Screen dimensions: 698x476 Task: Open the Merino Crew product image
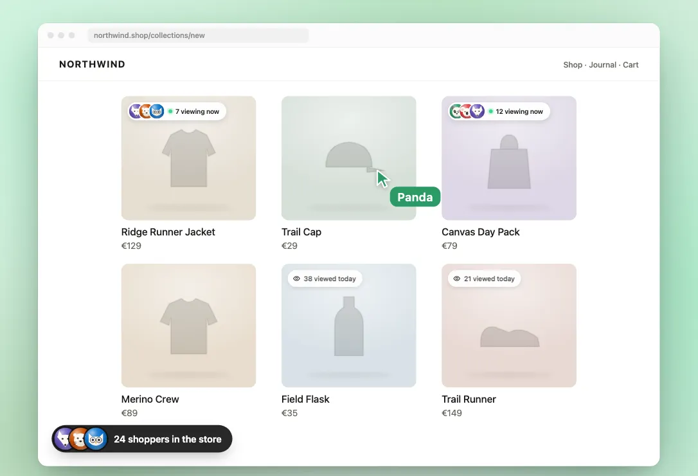pos(189,325)
